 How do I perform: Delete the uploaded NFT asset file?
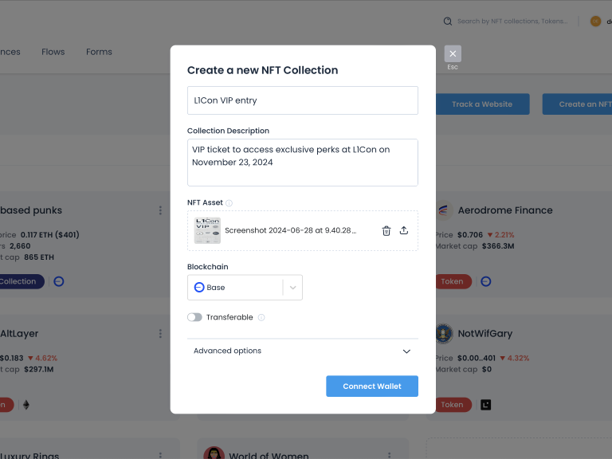[x=386, y=231]
